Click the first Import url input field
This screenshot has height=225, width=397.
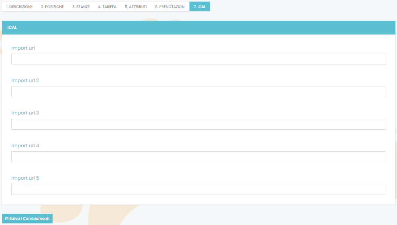(198, 59)
